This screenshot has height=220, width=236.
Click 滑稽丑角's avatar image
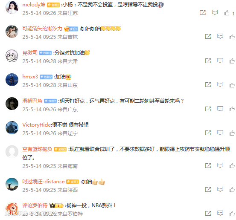[12, 104]
